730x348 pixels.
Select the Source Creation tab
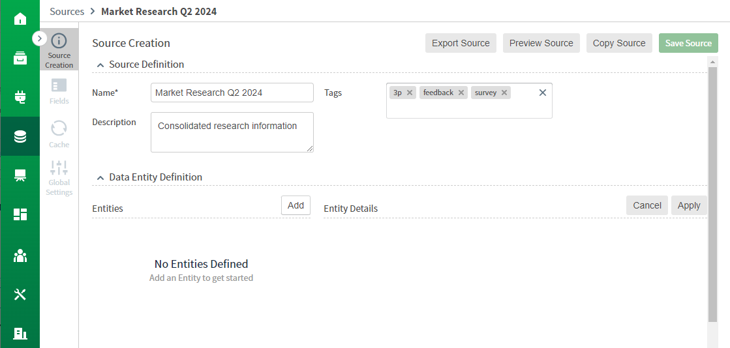(x=59, y=50)
